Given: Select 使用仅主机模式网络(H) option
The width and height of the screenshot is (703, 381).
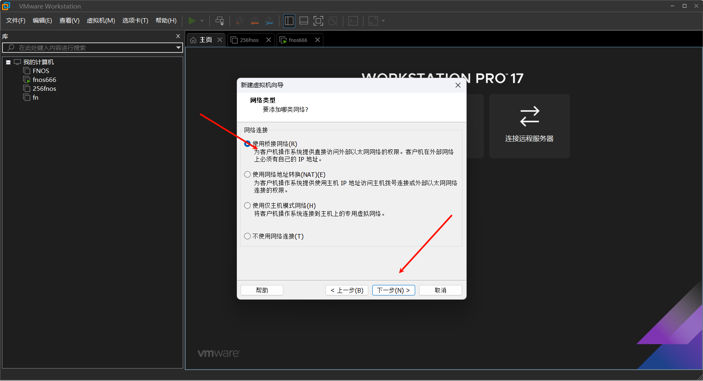Looking at the screenshot, I should [247, 205].
